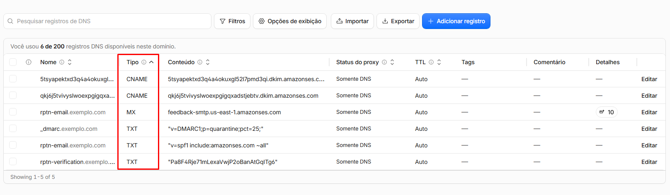Image resolution: width=670 pixels, height=195 pixels.
Task: Edit the MX record
Action: tap(649, 112)
